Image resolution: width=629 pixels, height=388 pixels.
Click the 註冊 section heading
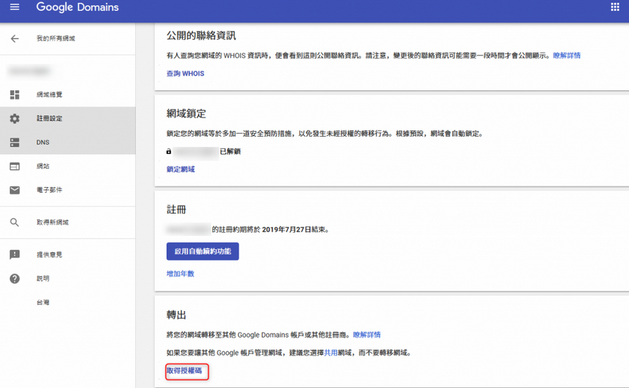176,209
